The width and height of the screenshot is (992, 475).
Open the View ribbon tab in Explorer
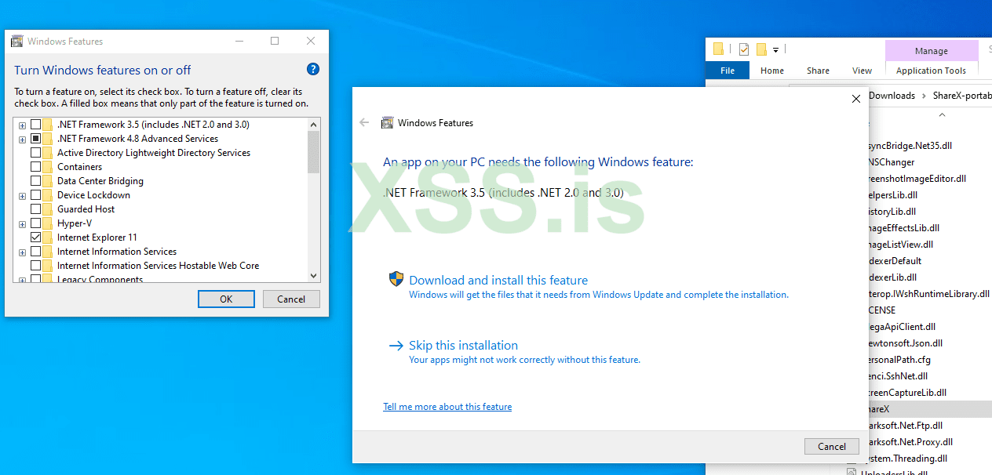pos(862,71)
